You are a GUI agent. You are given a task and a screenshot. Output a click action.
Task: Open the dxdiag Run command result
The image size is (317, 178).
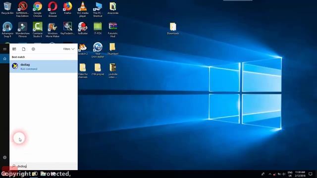coord(44,66)
